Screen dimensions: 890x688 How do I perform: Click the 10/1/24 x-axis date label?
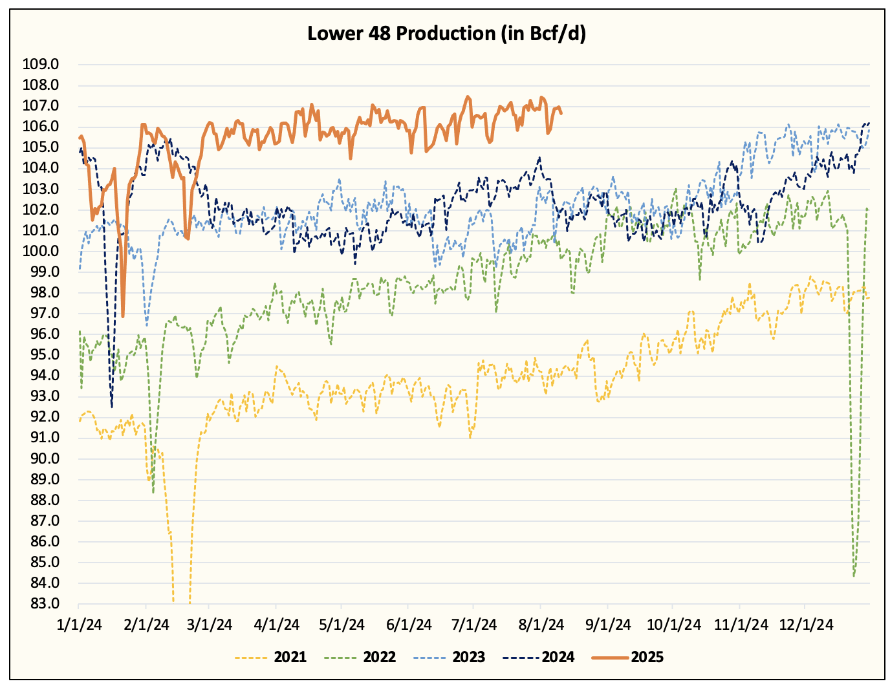[x=674, y=625]
